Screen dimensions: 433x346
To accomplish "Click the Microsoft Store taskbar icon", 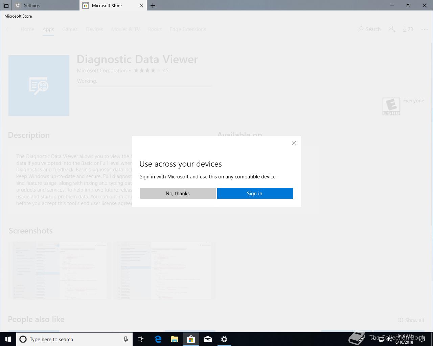I will (191, 339).
